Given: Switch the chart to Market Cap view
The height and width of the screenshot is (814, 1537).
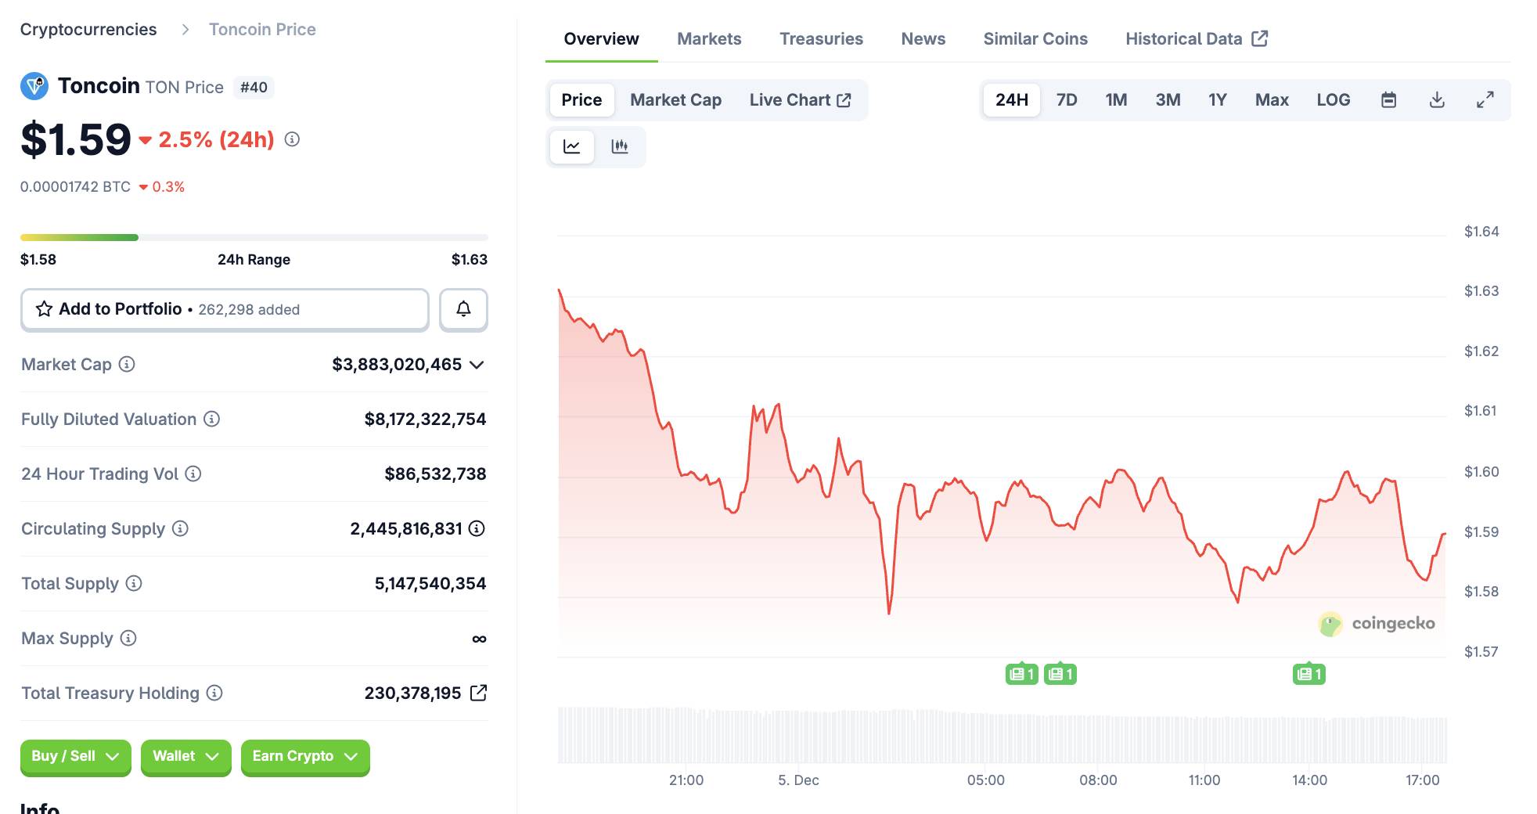Looking at the screenshot, I should click(x=675, y=99).
